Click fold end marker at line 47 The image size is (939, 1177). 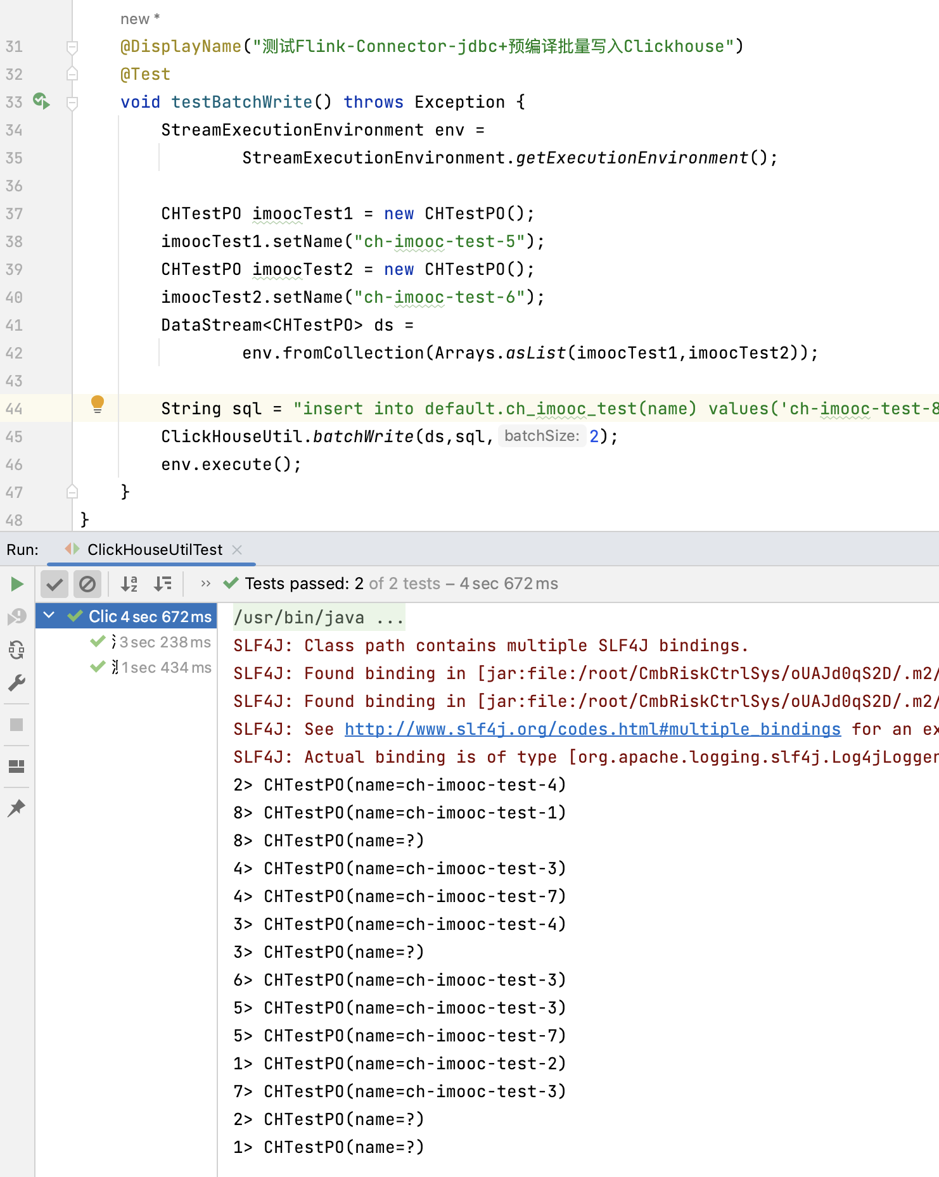(x=72, y=492)
